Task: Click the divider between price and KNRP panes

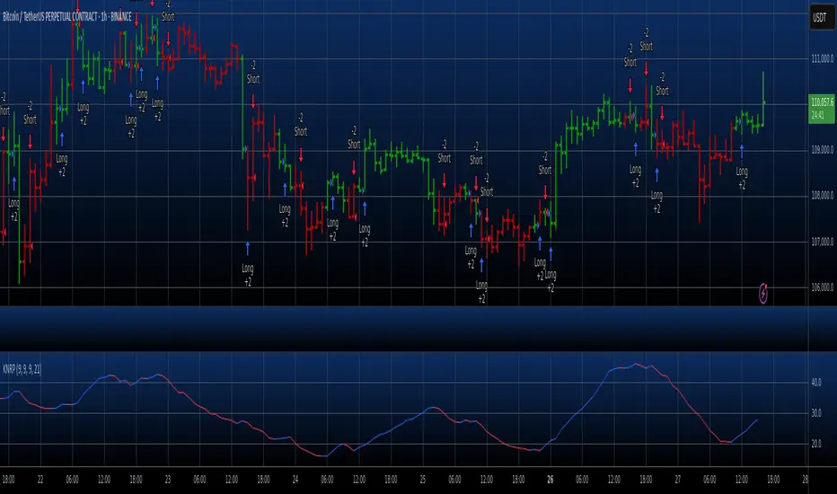Action: point(404,351)
